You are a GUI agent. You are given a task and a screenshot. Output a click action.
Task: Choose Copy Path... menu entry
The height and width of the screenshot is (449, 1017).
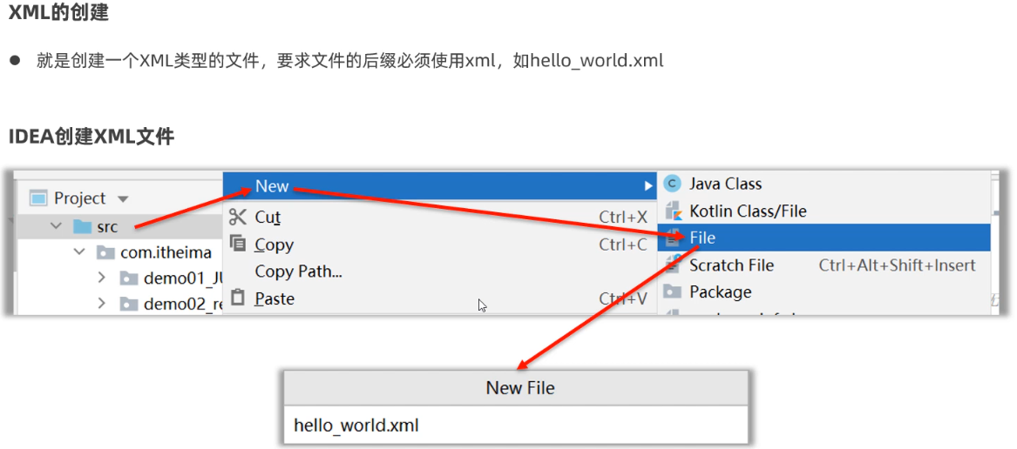(x=440, y=271)
